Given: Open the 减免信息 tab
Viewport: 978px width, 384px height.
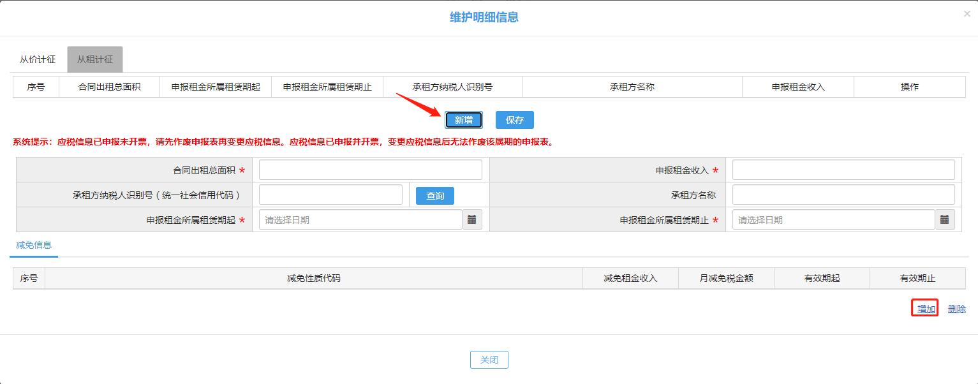Looking at the screenshot, I should point(34,245).
